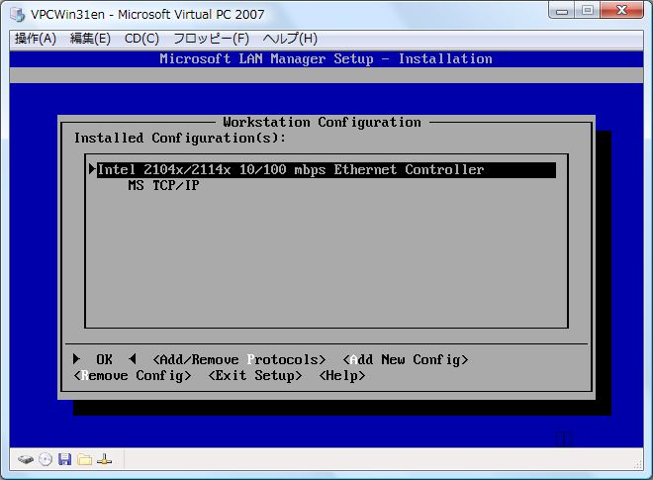The height and width of the screenshot is (480, 653).
Task: Open the 編集(E) menu
Action: pyautogui.click(x=90, y=39)
